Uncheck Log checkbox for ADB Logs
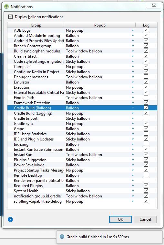The width and height of the screenshot is (164, 245). pos(146,30)
